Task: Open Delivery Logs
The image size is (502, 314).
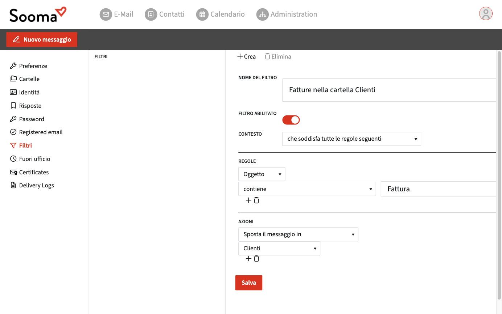Action: [x=32, y=185]
